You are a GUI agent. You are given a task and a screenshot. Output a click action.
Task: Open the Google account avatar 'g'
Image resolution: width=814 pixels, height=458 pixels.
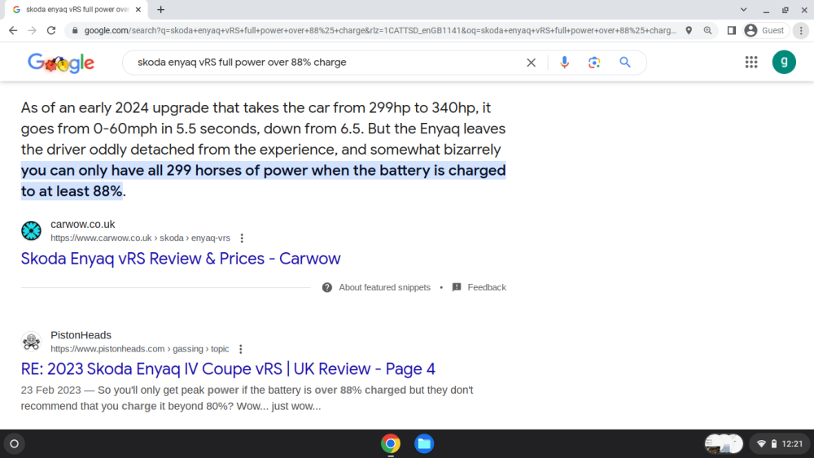pyautogui.click(x=784, y=63)
